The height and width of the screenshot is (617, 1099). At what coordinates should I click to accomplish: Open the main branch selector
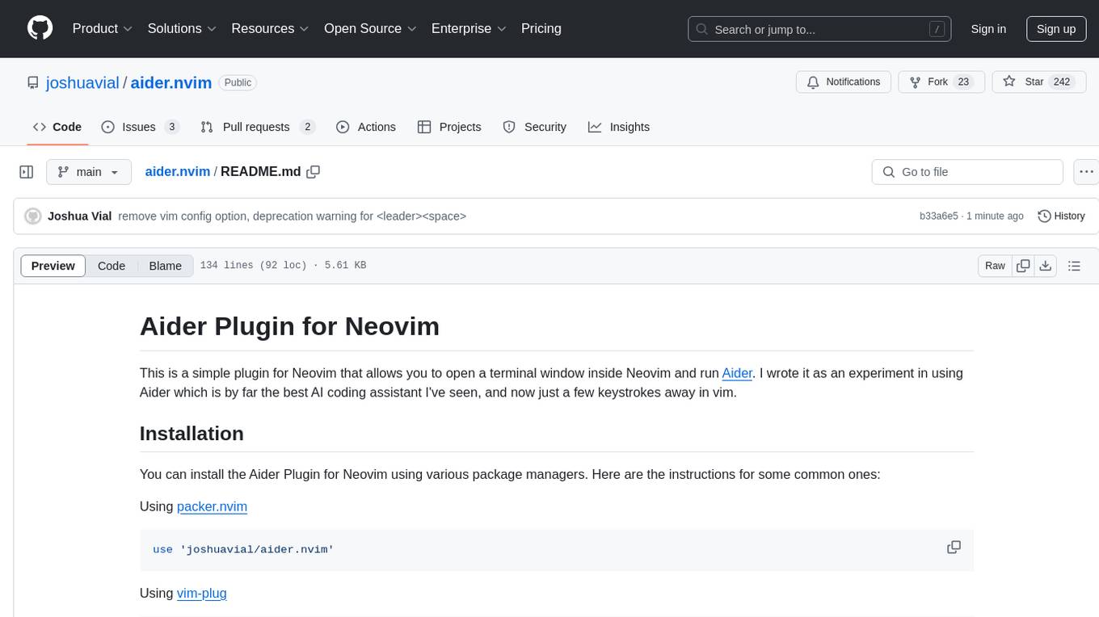(88, 172)
